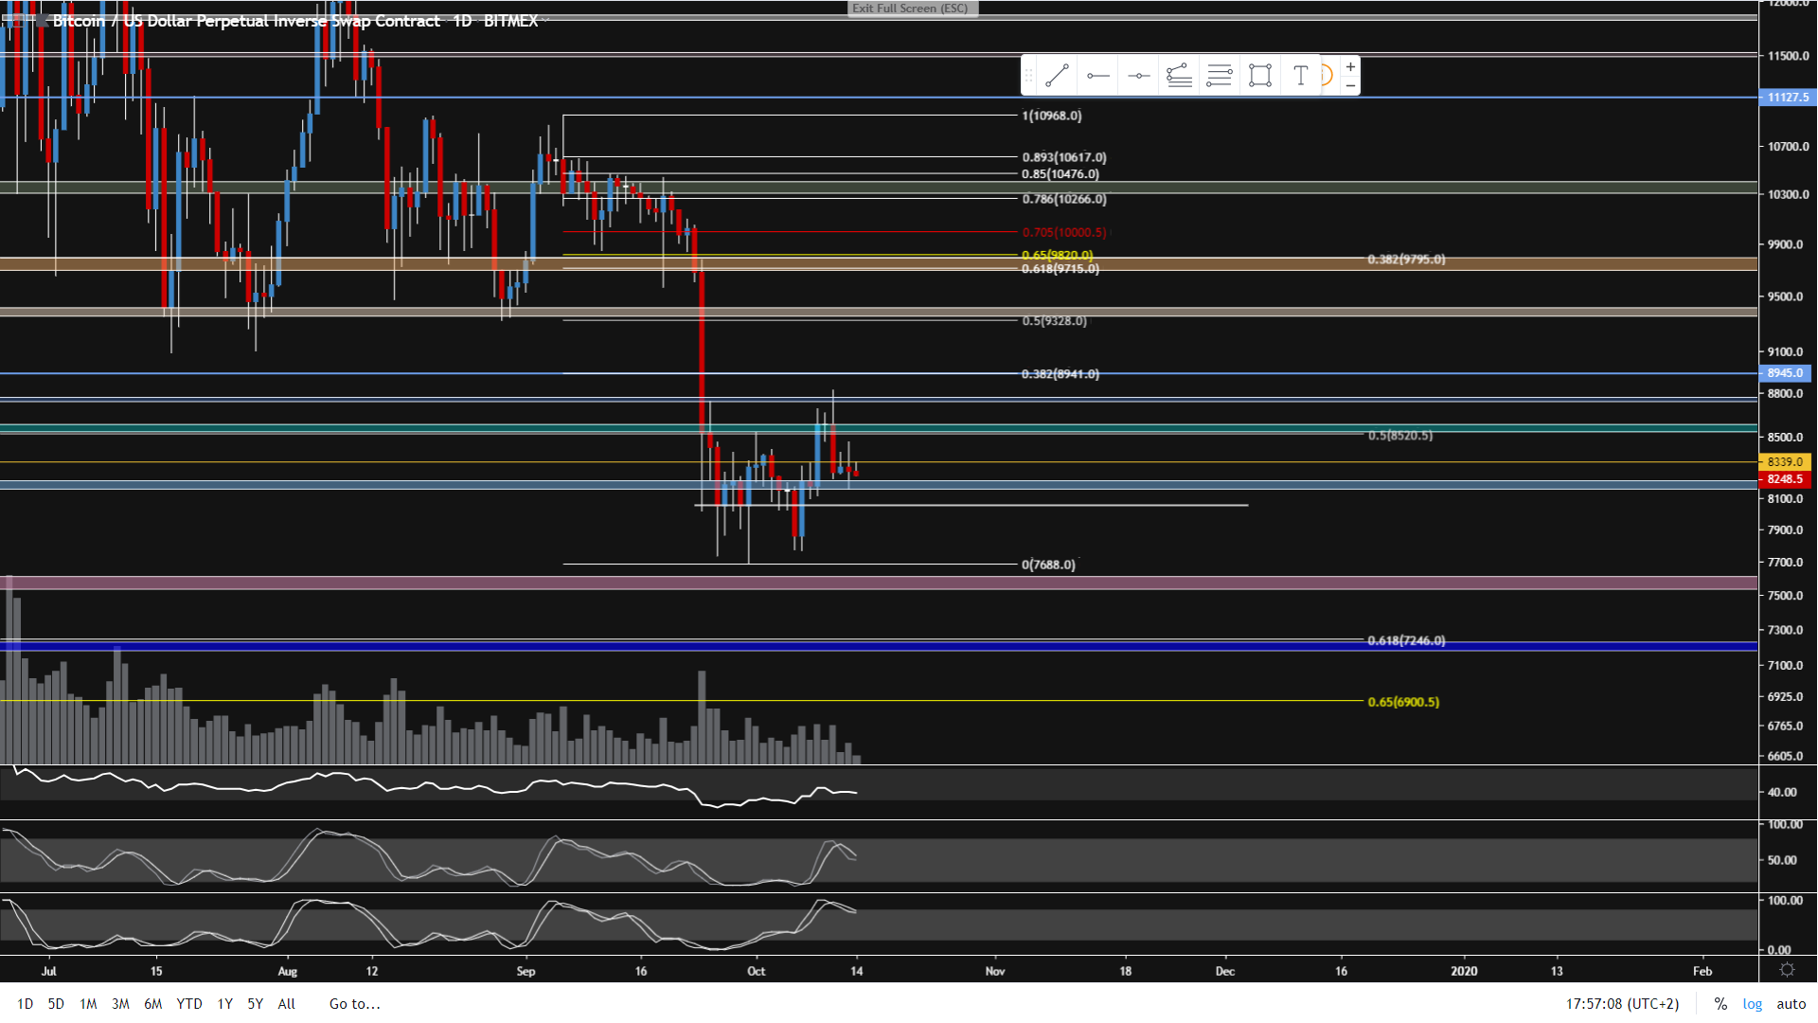The image size is (1818, 1023).
Task: Select the Horizontal Ray tool
Action: pyautogui.click(x=1097, y=76)
